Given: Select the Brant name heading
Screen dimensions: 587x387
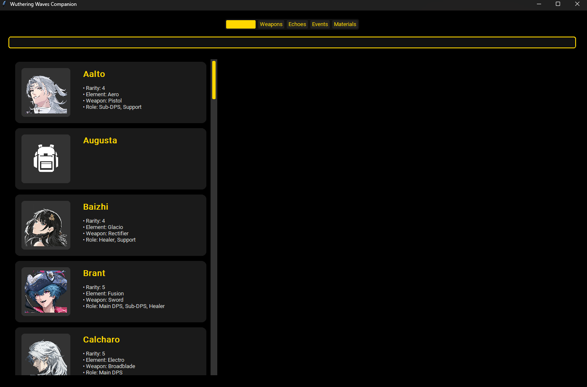Looking at the screenshot, I should 94,273.
